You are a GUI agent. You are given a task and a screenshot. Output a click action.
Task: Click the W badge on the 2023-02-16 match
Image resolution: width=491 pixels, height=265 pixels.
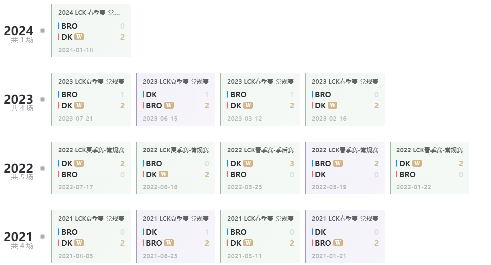click(332, 105)
